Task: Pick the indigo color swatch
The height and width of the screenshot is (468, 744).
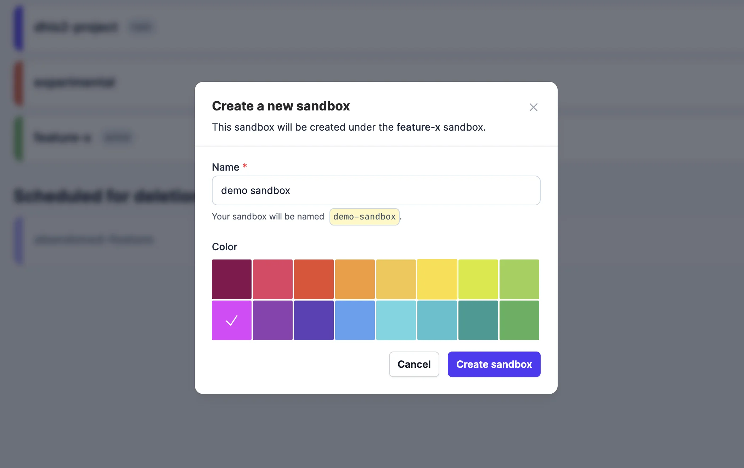Action: coord(314,320)
